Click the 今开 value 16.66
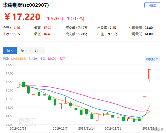The width and height of the screenshot is (166, 133). click(x=16, y=28)
